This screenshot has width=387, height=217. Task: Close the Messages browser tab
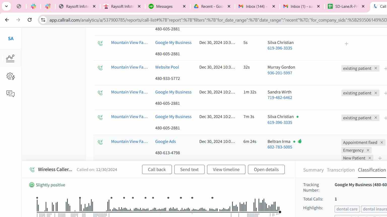184,7
